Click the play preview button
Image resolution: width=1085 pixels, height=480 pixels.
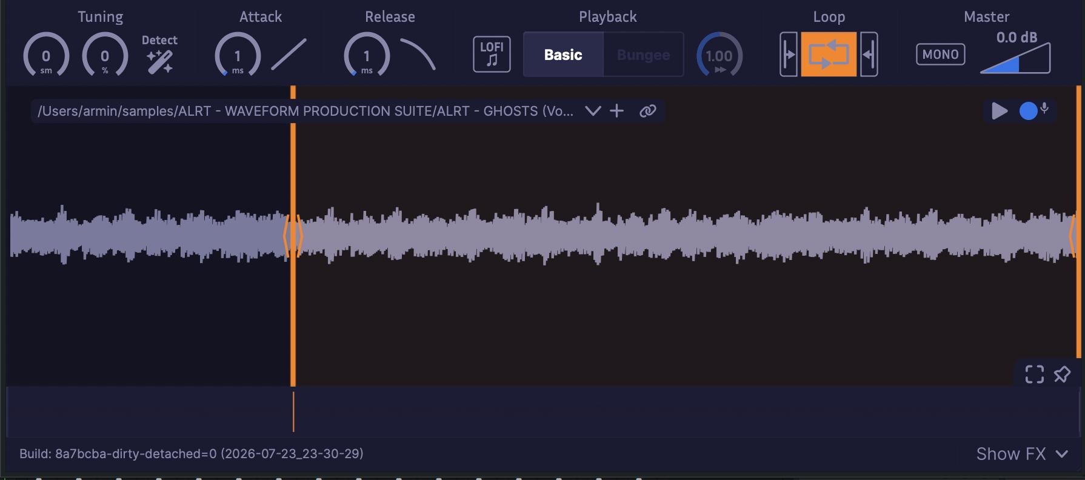tap(999, 111)
